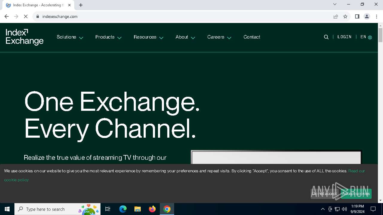The image size is (383, 215).
Task: Go to the Contact page
Action: point(252,37)
